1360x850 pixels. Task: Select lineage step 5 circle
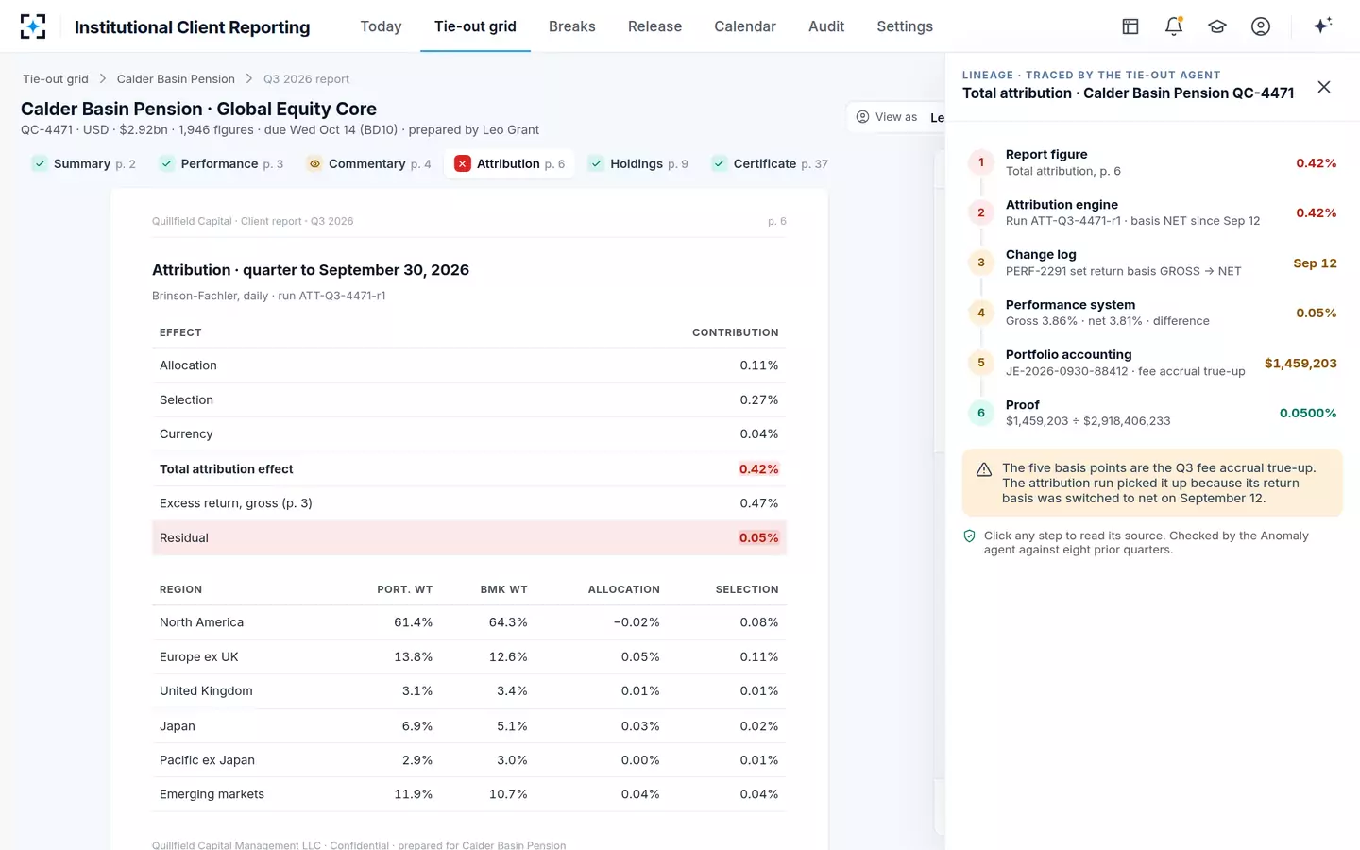981,363
